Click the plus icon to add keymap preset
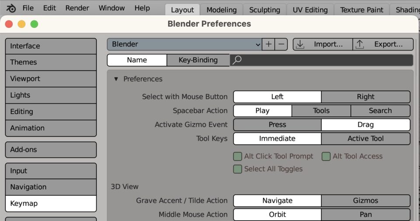The image size is (420, 221). pos(268,44)
